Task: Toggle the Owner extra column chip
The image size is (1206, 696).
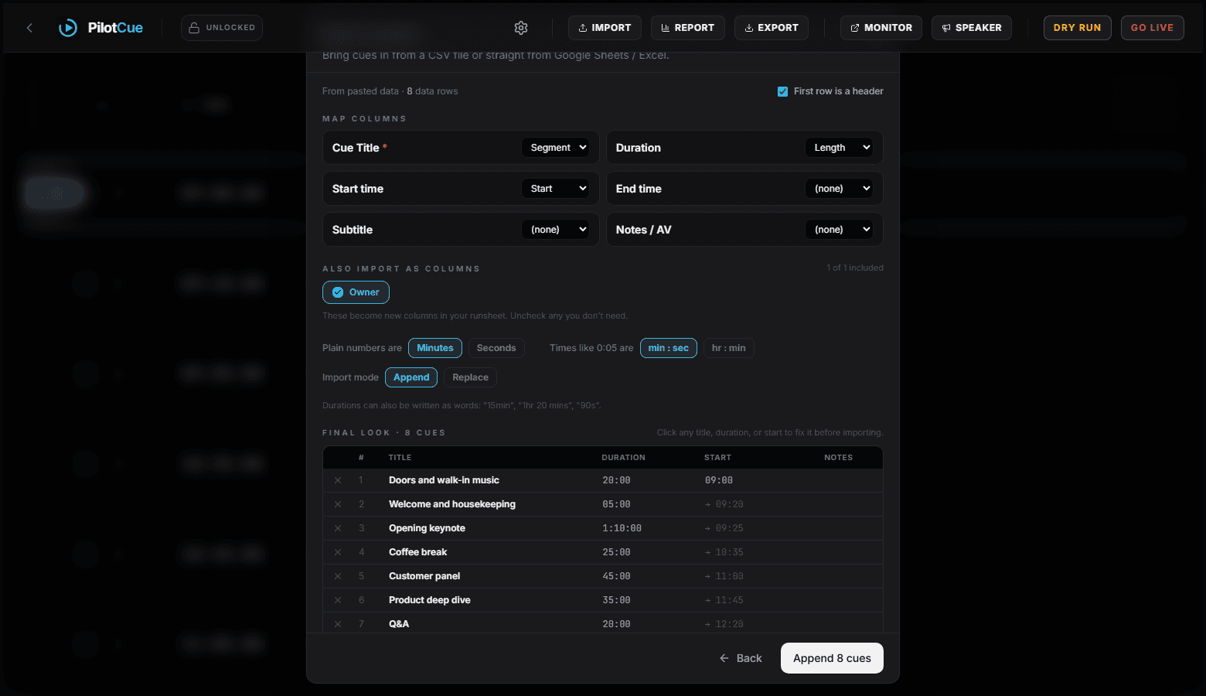Action: (x=356, y=292)
